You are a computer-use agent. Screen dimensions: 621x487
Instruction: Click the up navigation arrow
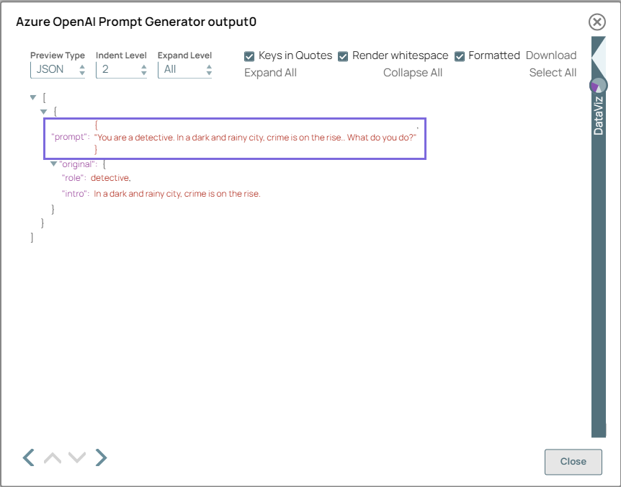point(52,457)
